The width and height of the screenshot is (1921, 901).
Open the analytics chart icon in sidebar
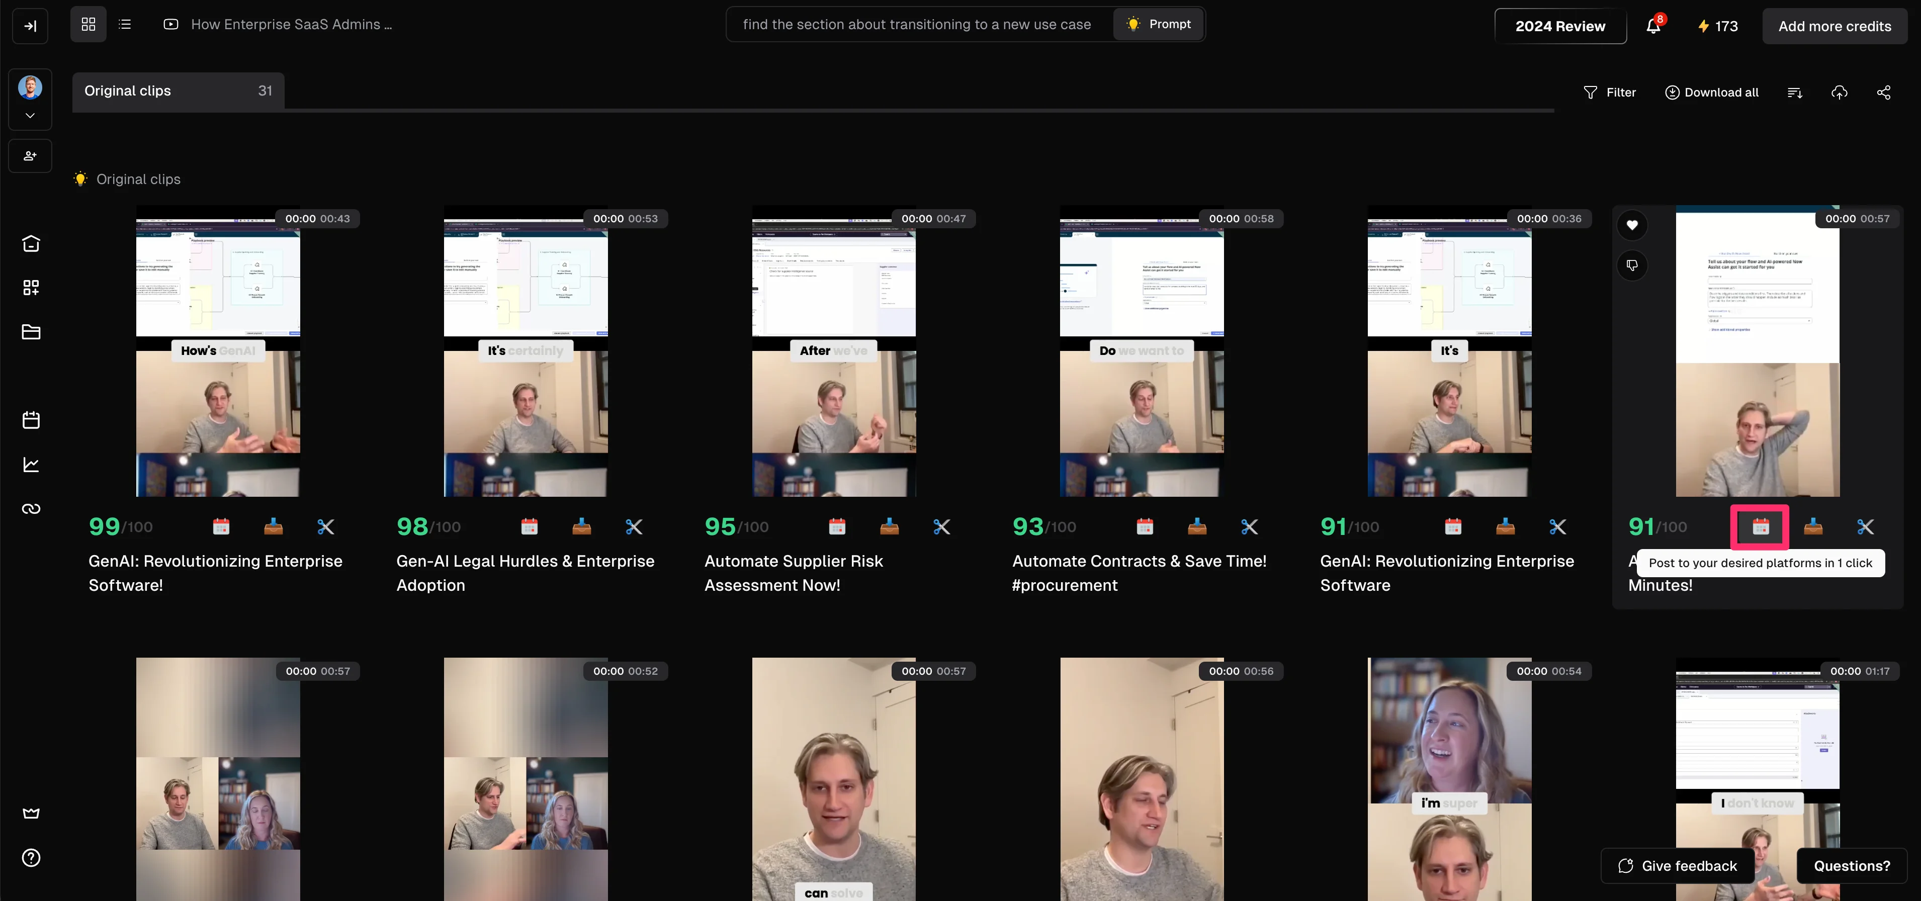[x=31, y=465]
